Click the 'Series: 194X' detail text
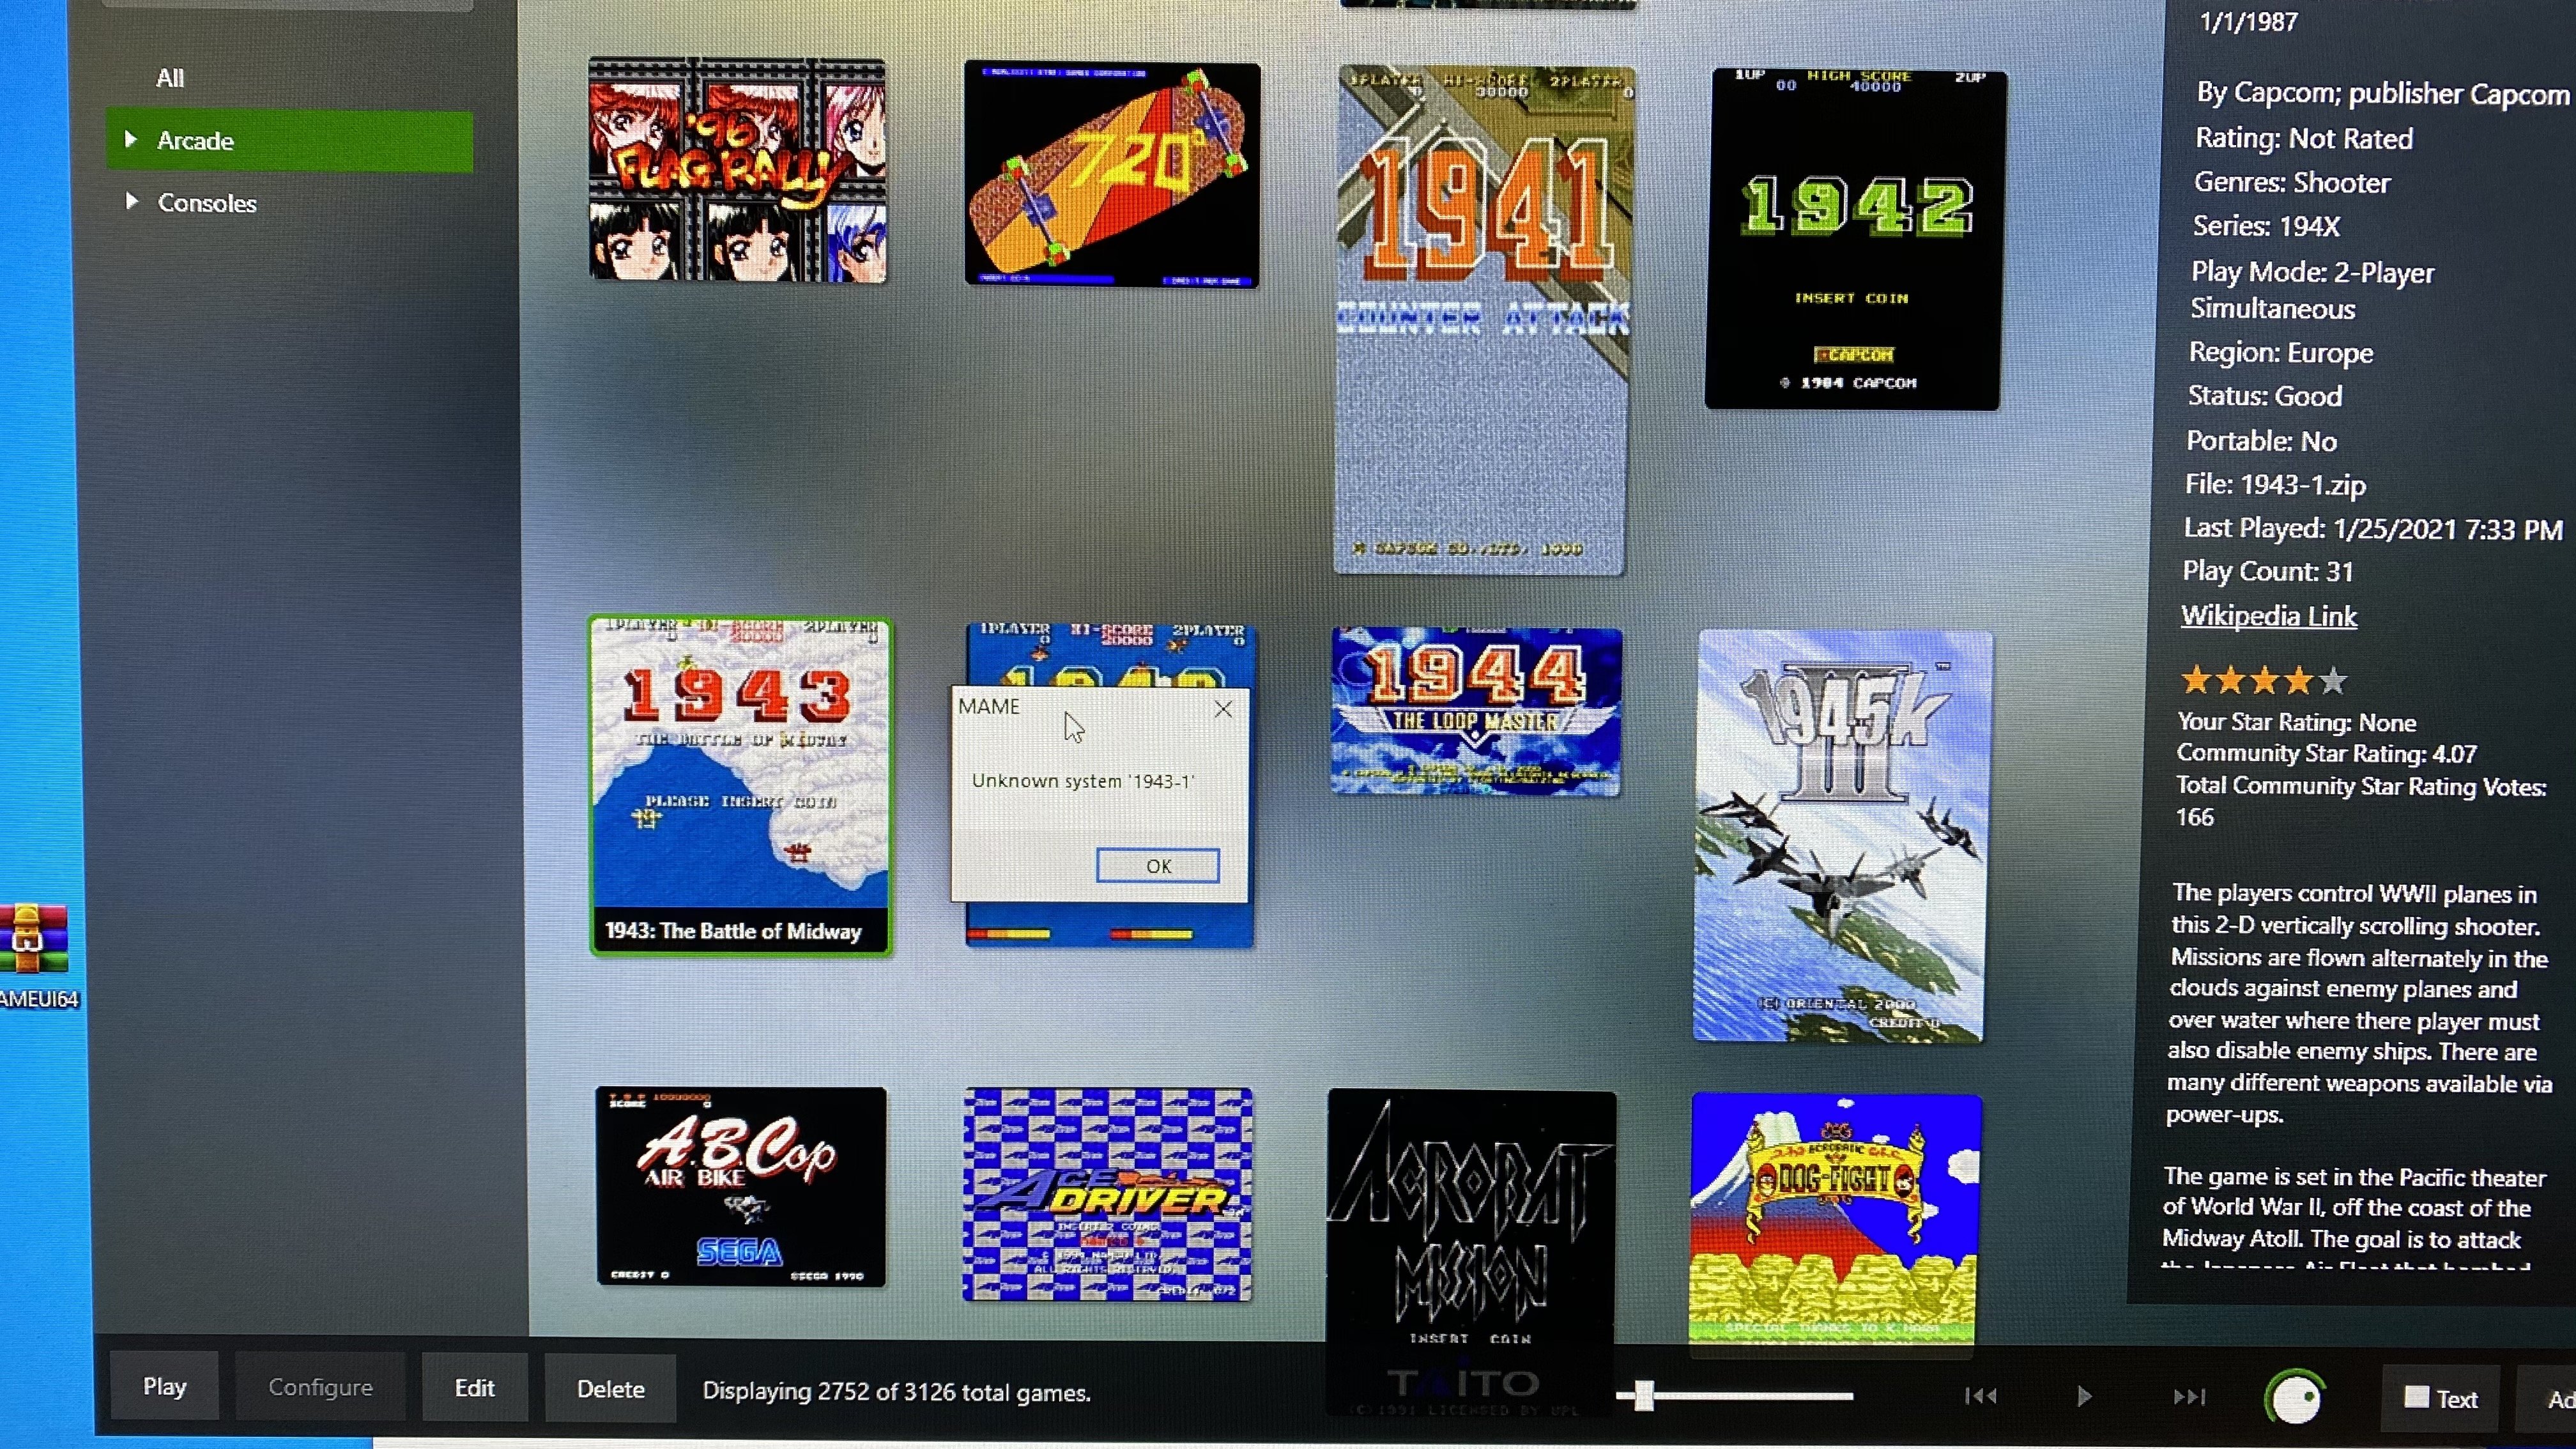2576x1449 pixels. coord(2266,226)
